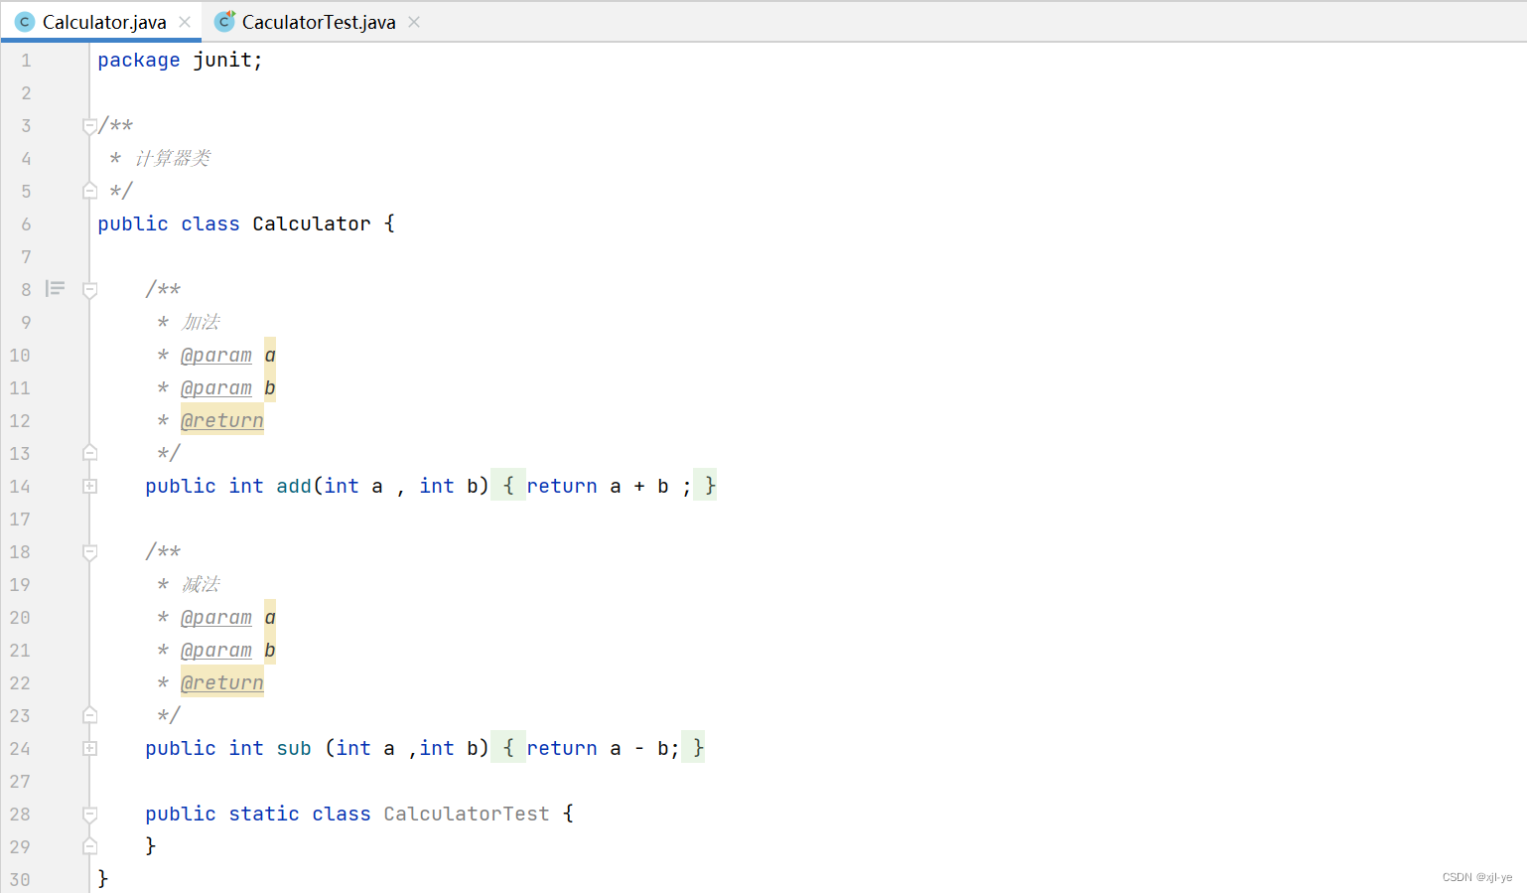The height and width of the screenshot is (893, 1527).
Task: Collapse the sub method Javadoc at line 18
Action: (x=89, y=552)
